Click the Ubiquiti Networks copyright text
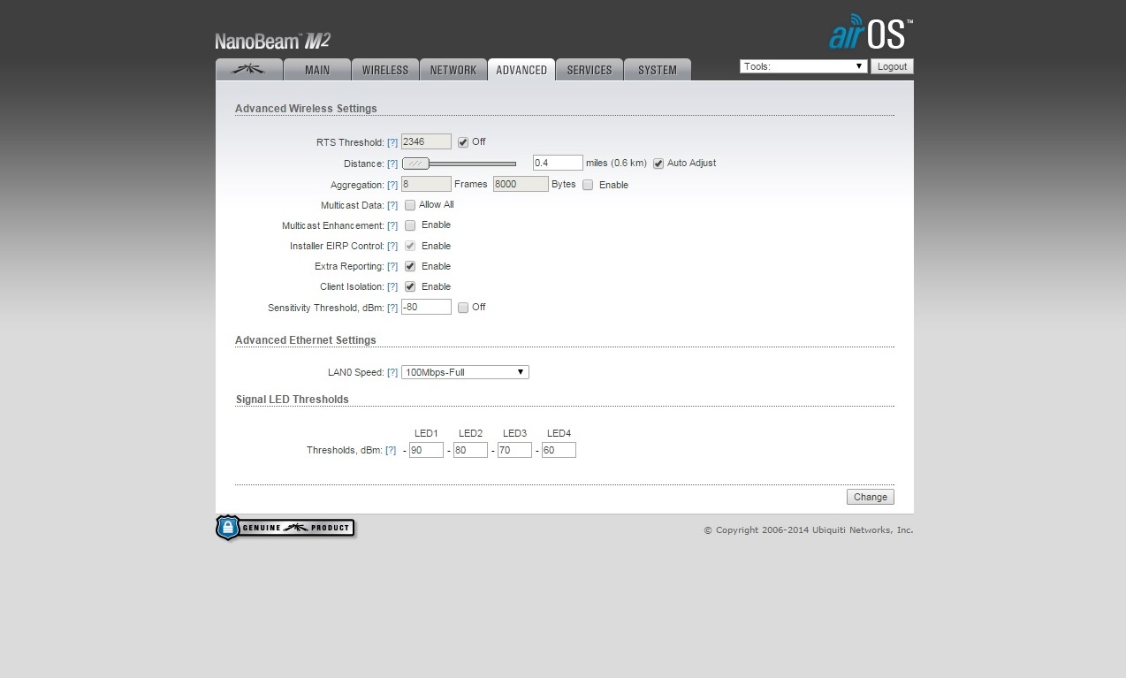Image resolution: width=1126 pixels, height=678 pixels. tap(809, 530)
